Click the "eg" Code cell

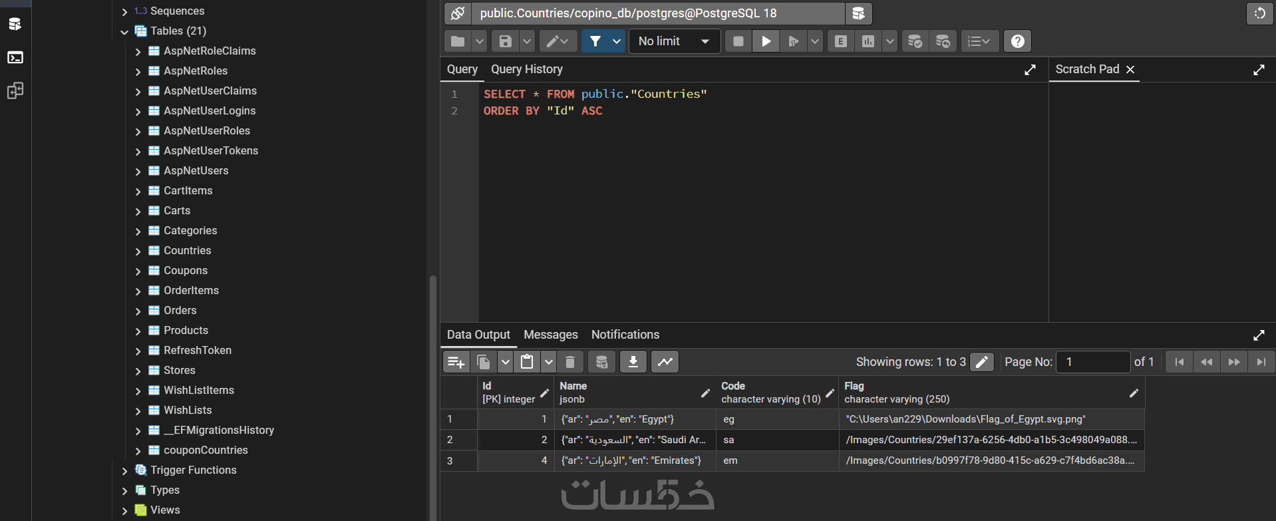[x=777, y=419]
